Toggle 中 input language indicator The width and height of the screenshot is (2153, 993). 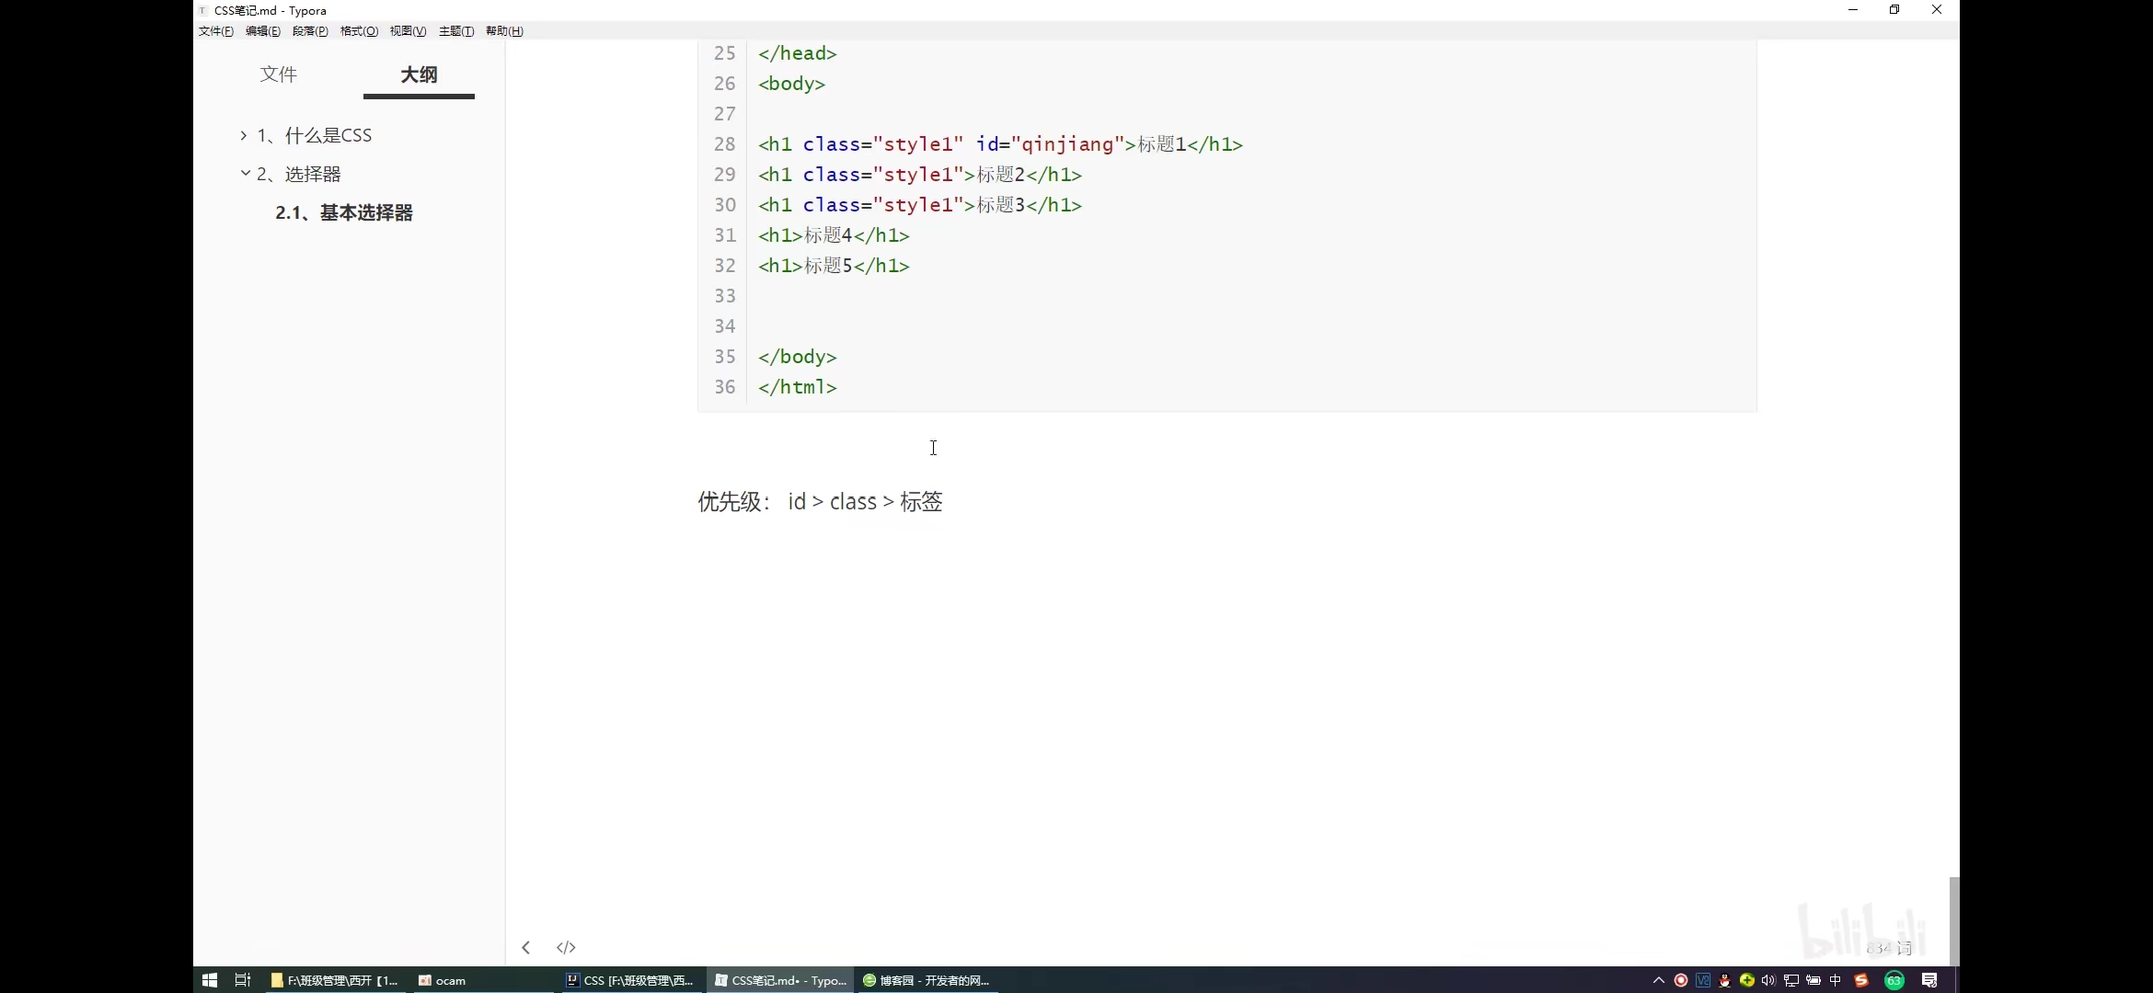tap(1836, 980)
